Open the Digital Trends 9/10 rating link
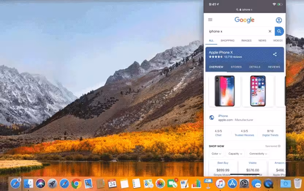This screenshot has height=191, width=304. (270, 133)
